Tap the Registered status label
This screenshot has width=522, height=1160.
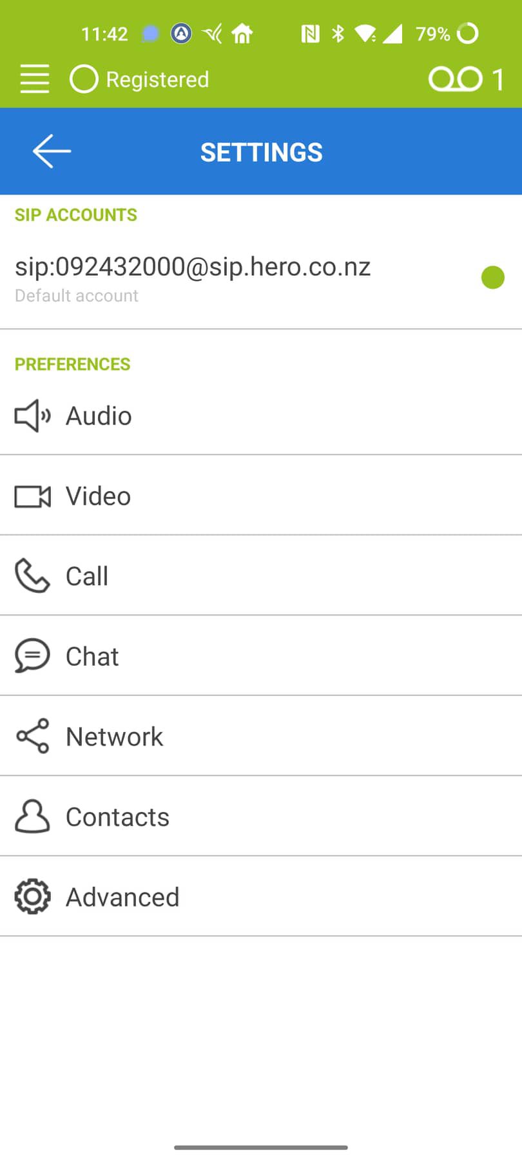[157, 79]
